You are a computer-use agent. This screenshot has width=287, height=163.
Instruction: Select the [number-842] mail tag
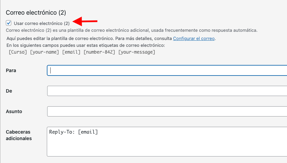tap(99, 52)
